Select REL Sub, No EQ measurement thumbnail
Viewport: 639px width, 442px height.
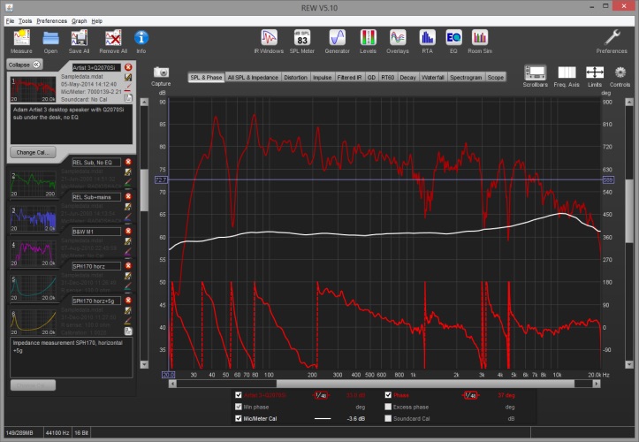click(x=33, y=183)
